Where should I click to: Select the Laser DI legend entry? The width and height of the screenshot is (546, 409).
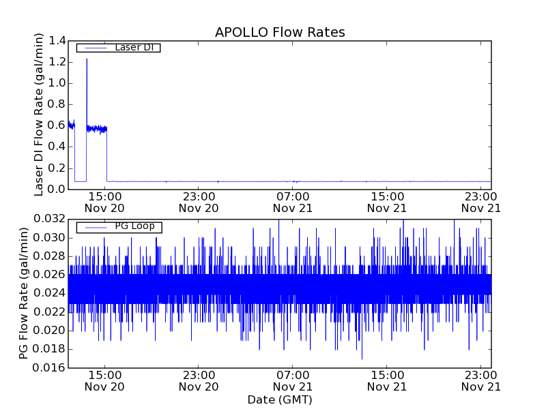[118, 48]
